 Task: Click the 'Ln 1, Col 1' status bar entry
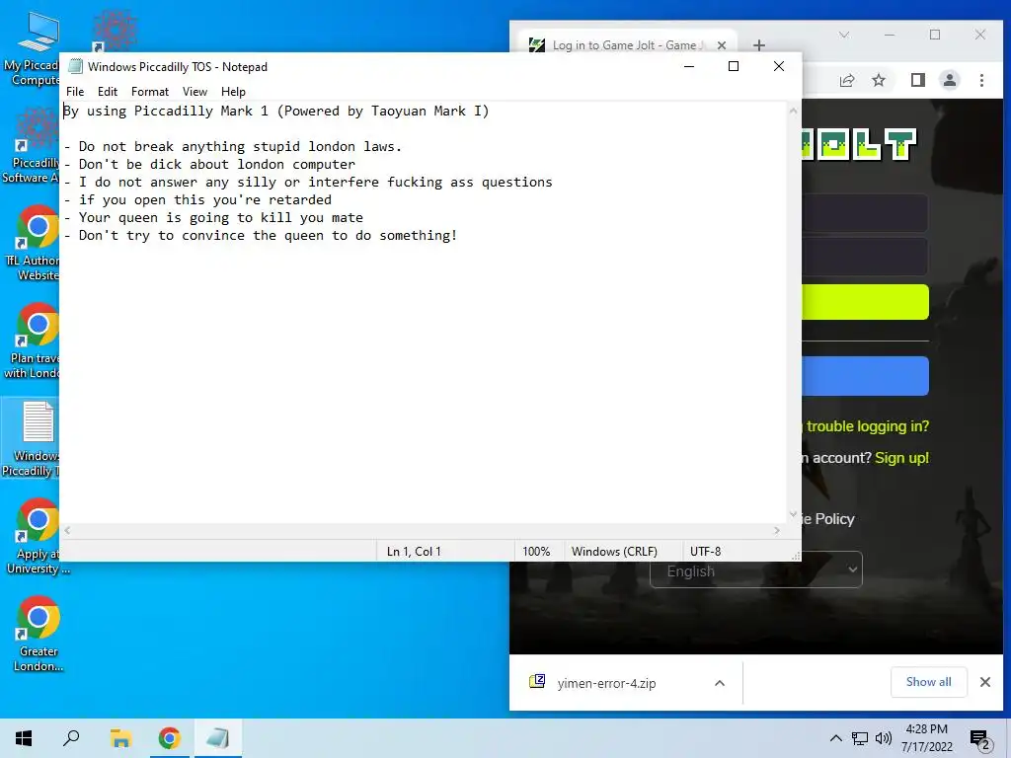414,552
